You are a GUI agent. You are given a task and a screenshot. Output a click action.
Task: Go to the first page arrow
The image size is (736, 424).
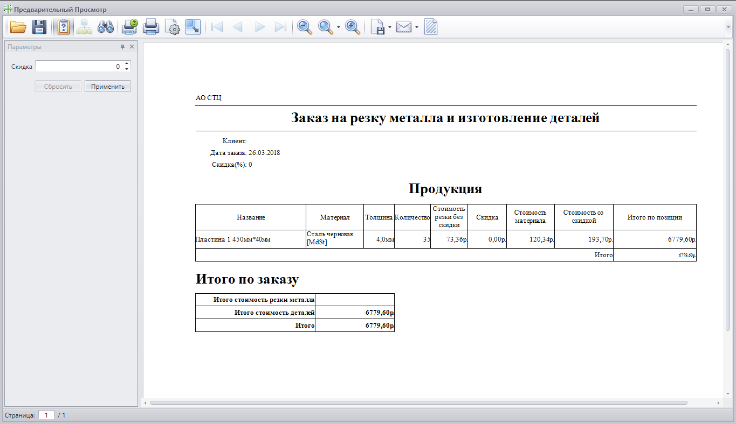pyautogui.click(x=217, y=27)
